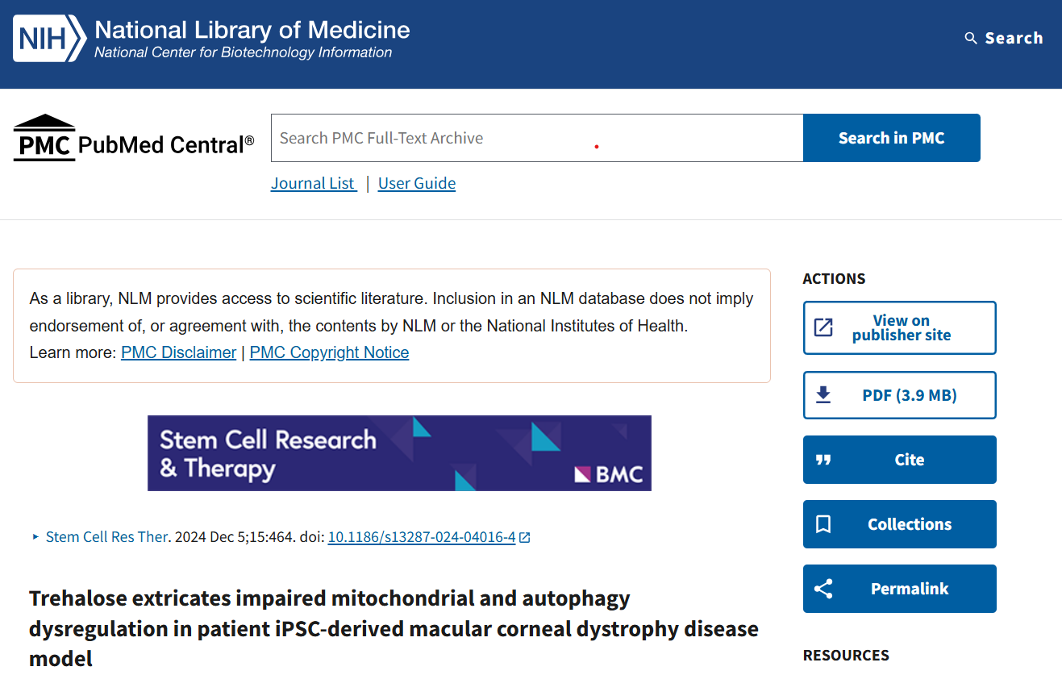
Task: Open the Journal List
Action: (x=313, y=183)
